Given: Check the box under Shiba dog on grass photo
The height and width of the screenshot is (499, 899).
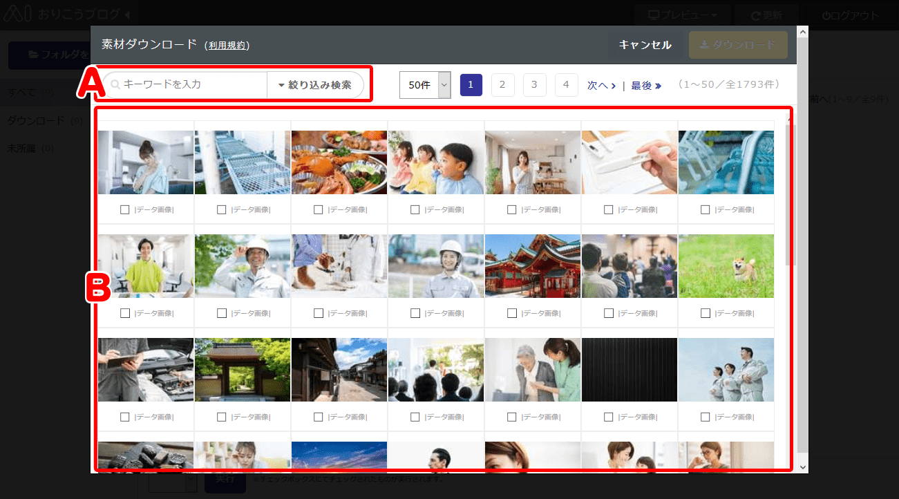Looking at the screenshot, I should (705, 313).
